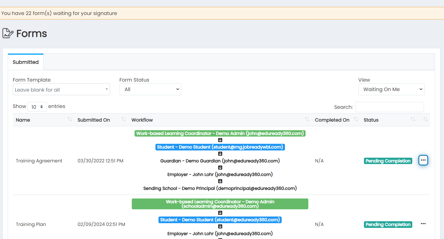Image resolution: width=444 pixels, height=239 pixels.
Task: Open actions menu for Training Agreement row
Action: pos(423,160)
